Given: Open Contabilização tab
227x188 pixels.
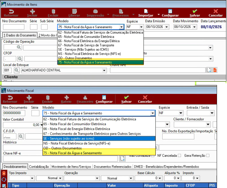Looking at the screenshot, I should (x=39, y=167).
